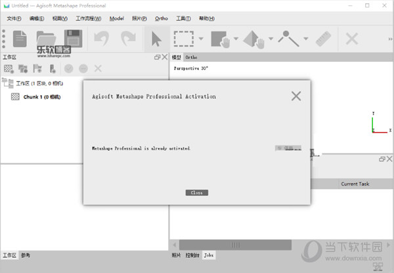This screenshot has height=273, width=394.
Task: Click the Enable items checkmark icon
Action: pos(68,68)
